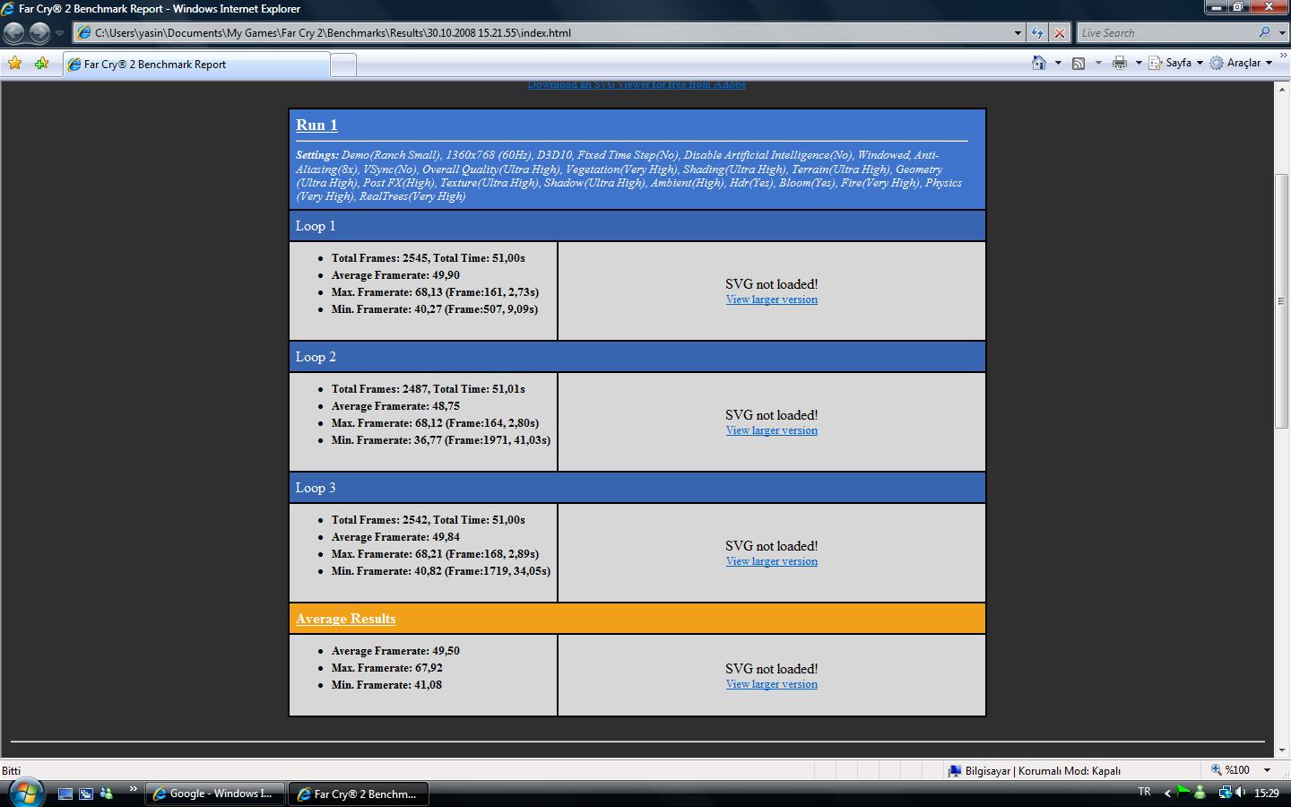Click the Refresh page icon
Screen dimensions: 1291x807
pyautogui.click(x=1037, y=33)
